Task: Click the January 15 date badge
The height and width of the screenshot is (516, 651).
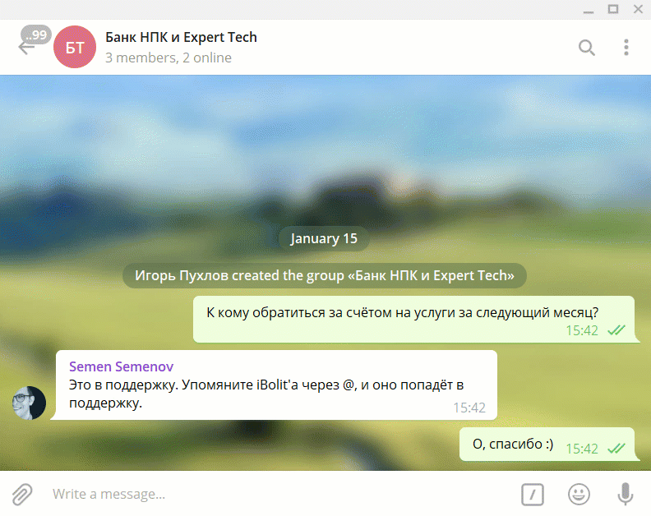Action: pyautogui.click(x=324, y=239)
